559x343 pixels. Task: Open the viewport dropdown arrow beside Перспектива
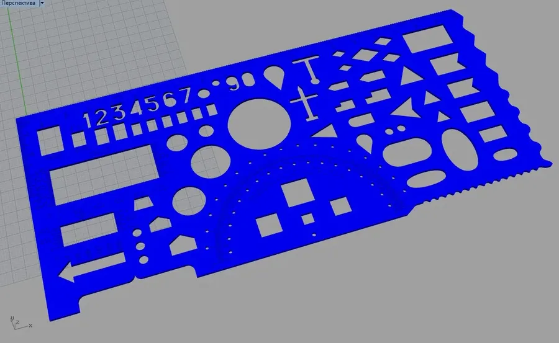click(x=42, y=3)
